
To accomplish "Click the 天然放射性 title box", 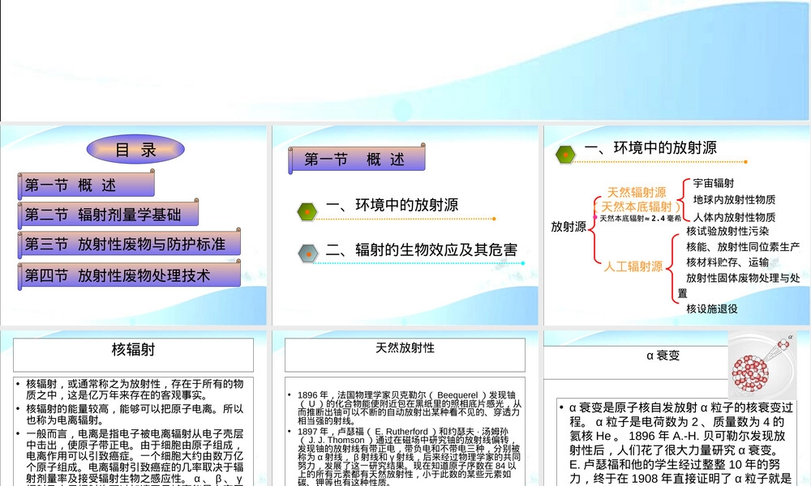I will pyautogui.click(x=405, y=355).
